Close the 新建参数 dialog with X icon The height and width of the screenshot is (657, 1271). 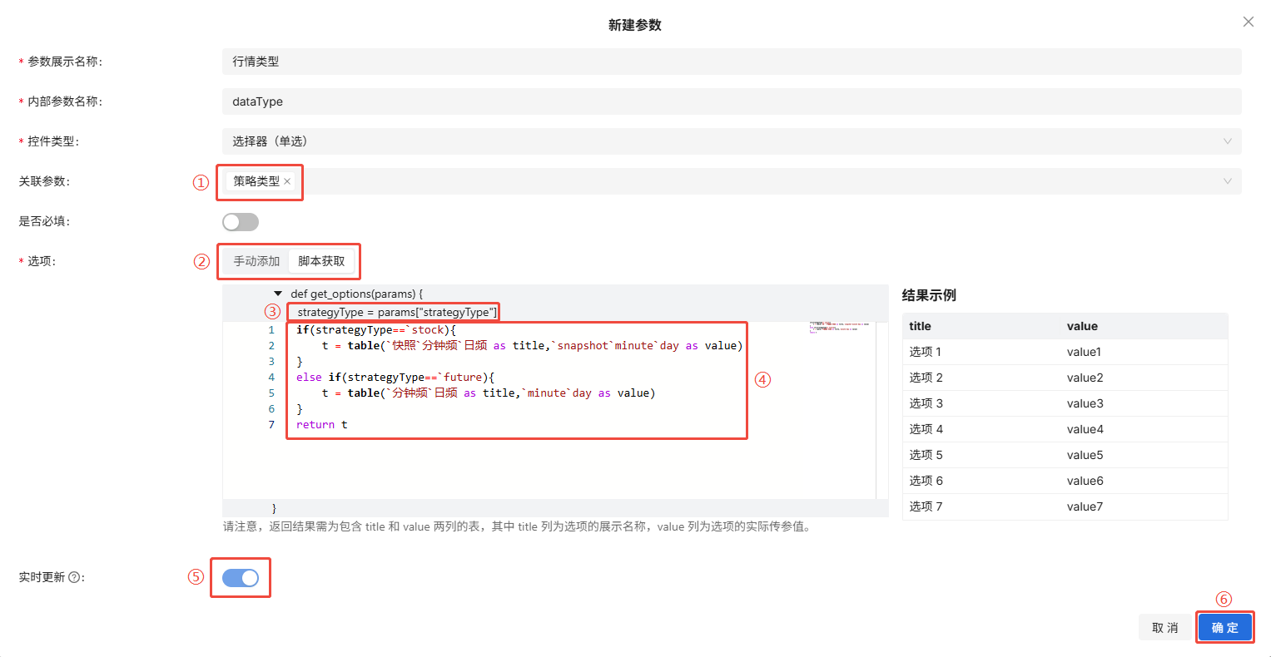(1248, 22)
